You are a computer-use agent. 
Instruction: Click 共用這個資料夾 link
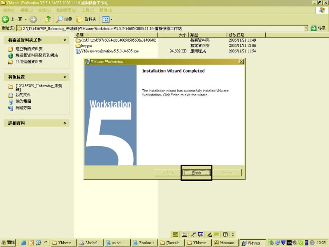click(x=29, y=62)
